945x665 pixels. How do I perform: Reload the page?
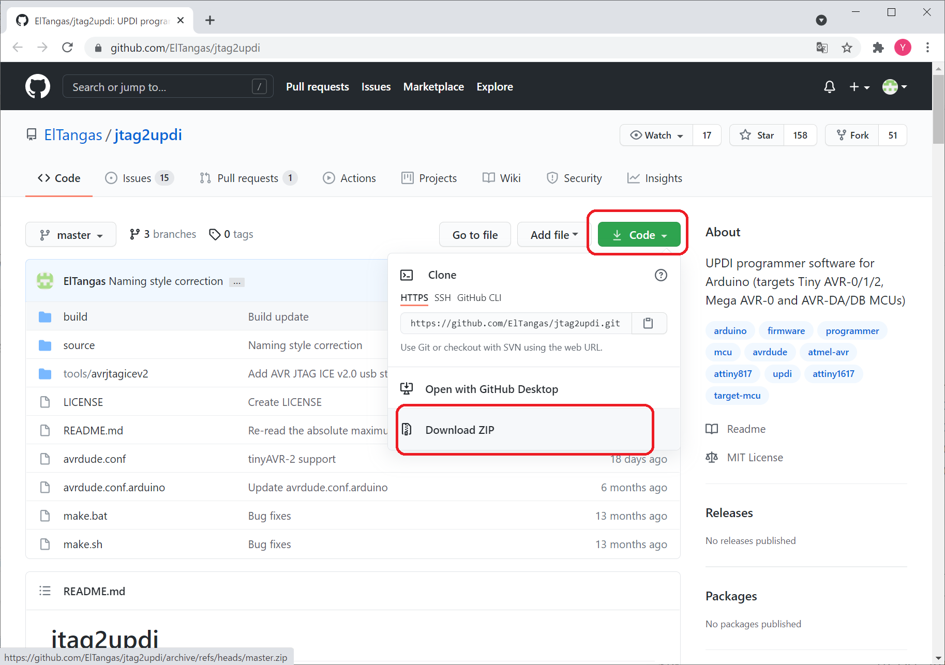(x=67, y=48)
